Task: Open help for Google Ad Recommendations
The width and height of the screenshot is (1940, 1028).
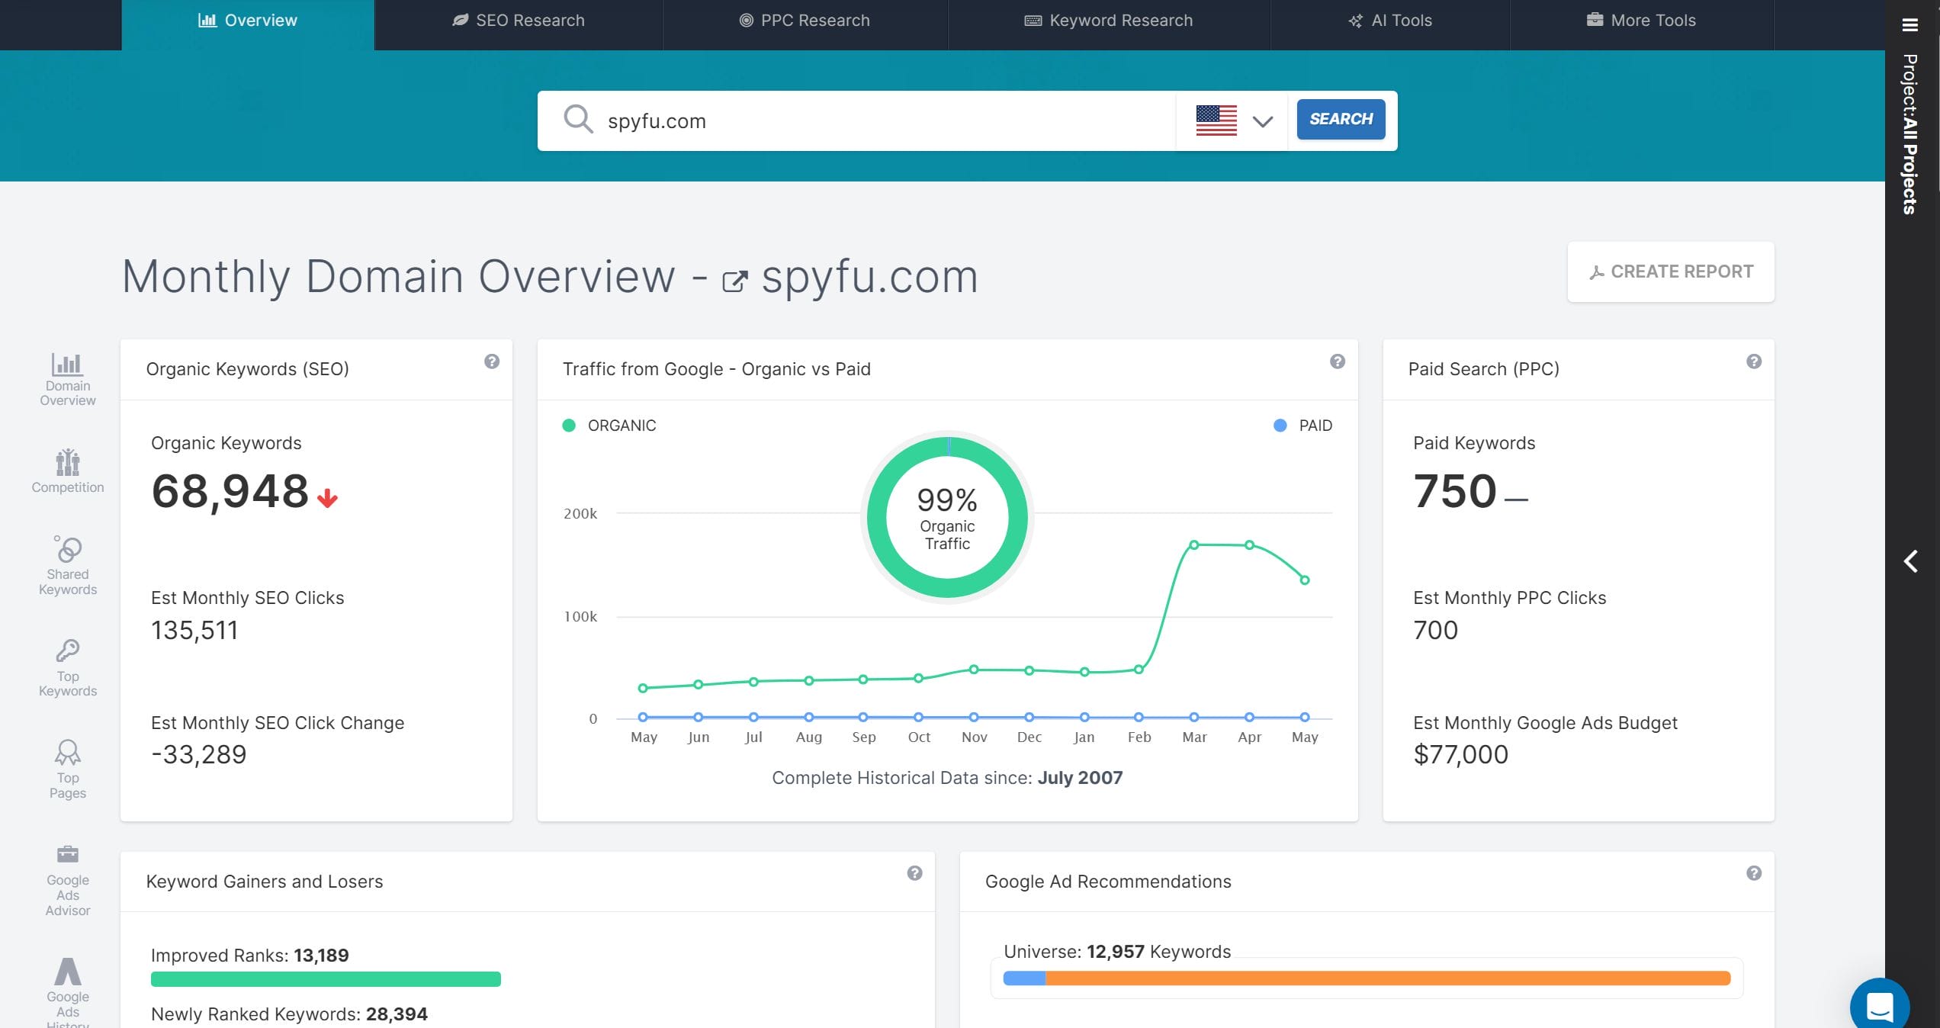Action: point(1754,873)
